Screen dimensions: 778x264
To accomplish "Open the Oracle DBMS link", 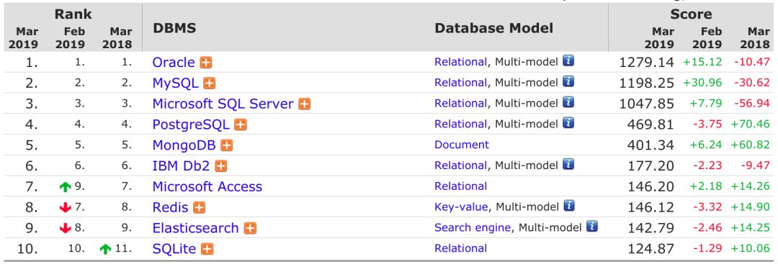I will tap(174, 63).
